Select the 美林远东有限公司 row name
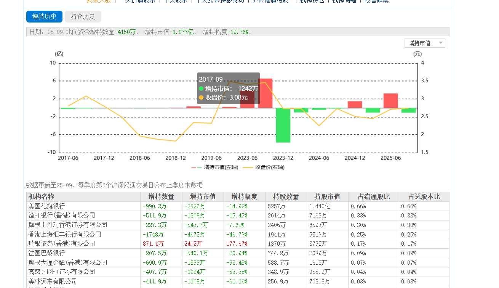 coord(53,281)
